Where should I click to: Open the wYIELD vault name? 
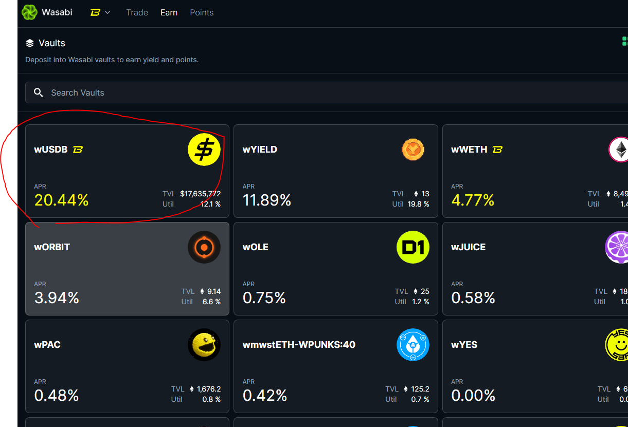(x=260, y=150)
